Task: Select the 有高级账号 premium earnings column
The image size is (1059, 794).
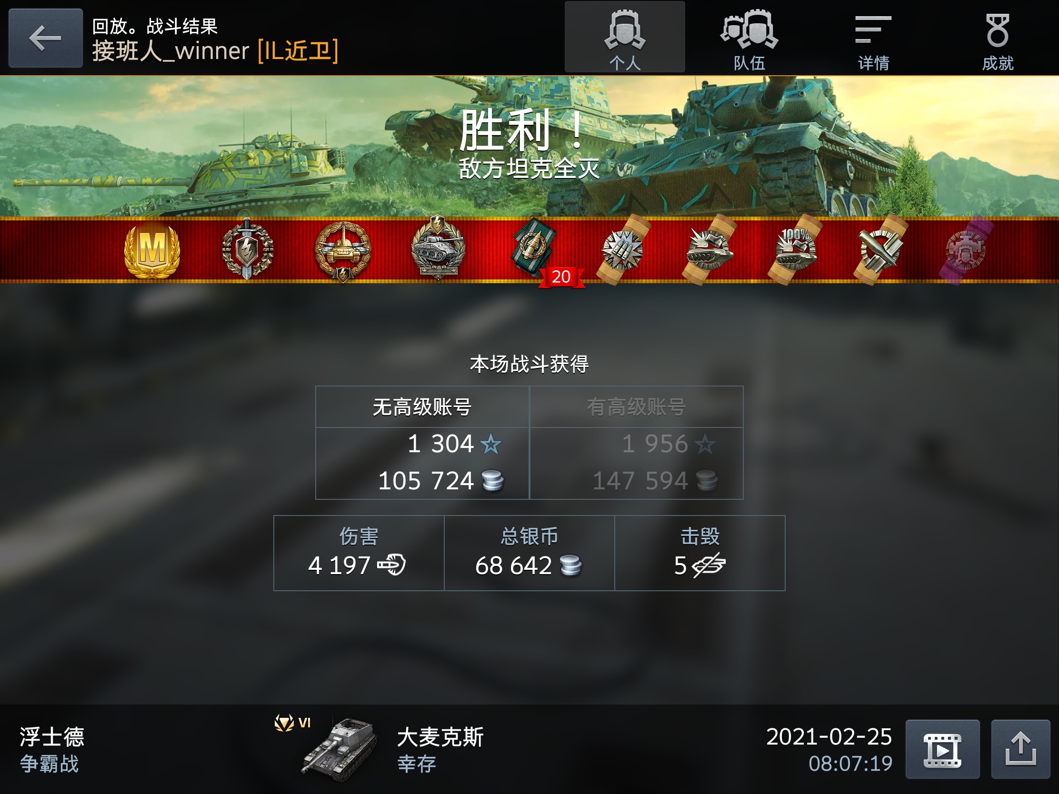Action: (x=636, y=443)
